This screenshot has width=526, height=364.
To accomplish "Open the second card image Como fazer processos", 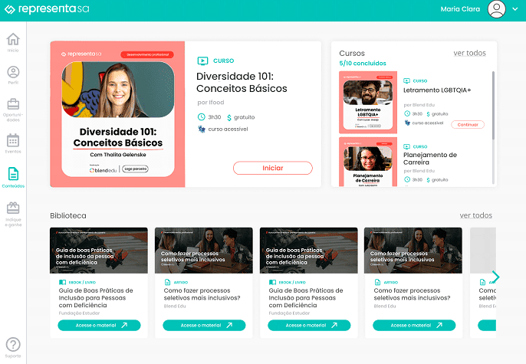I will click(204, 251).
